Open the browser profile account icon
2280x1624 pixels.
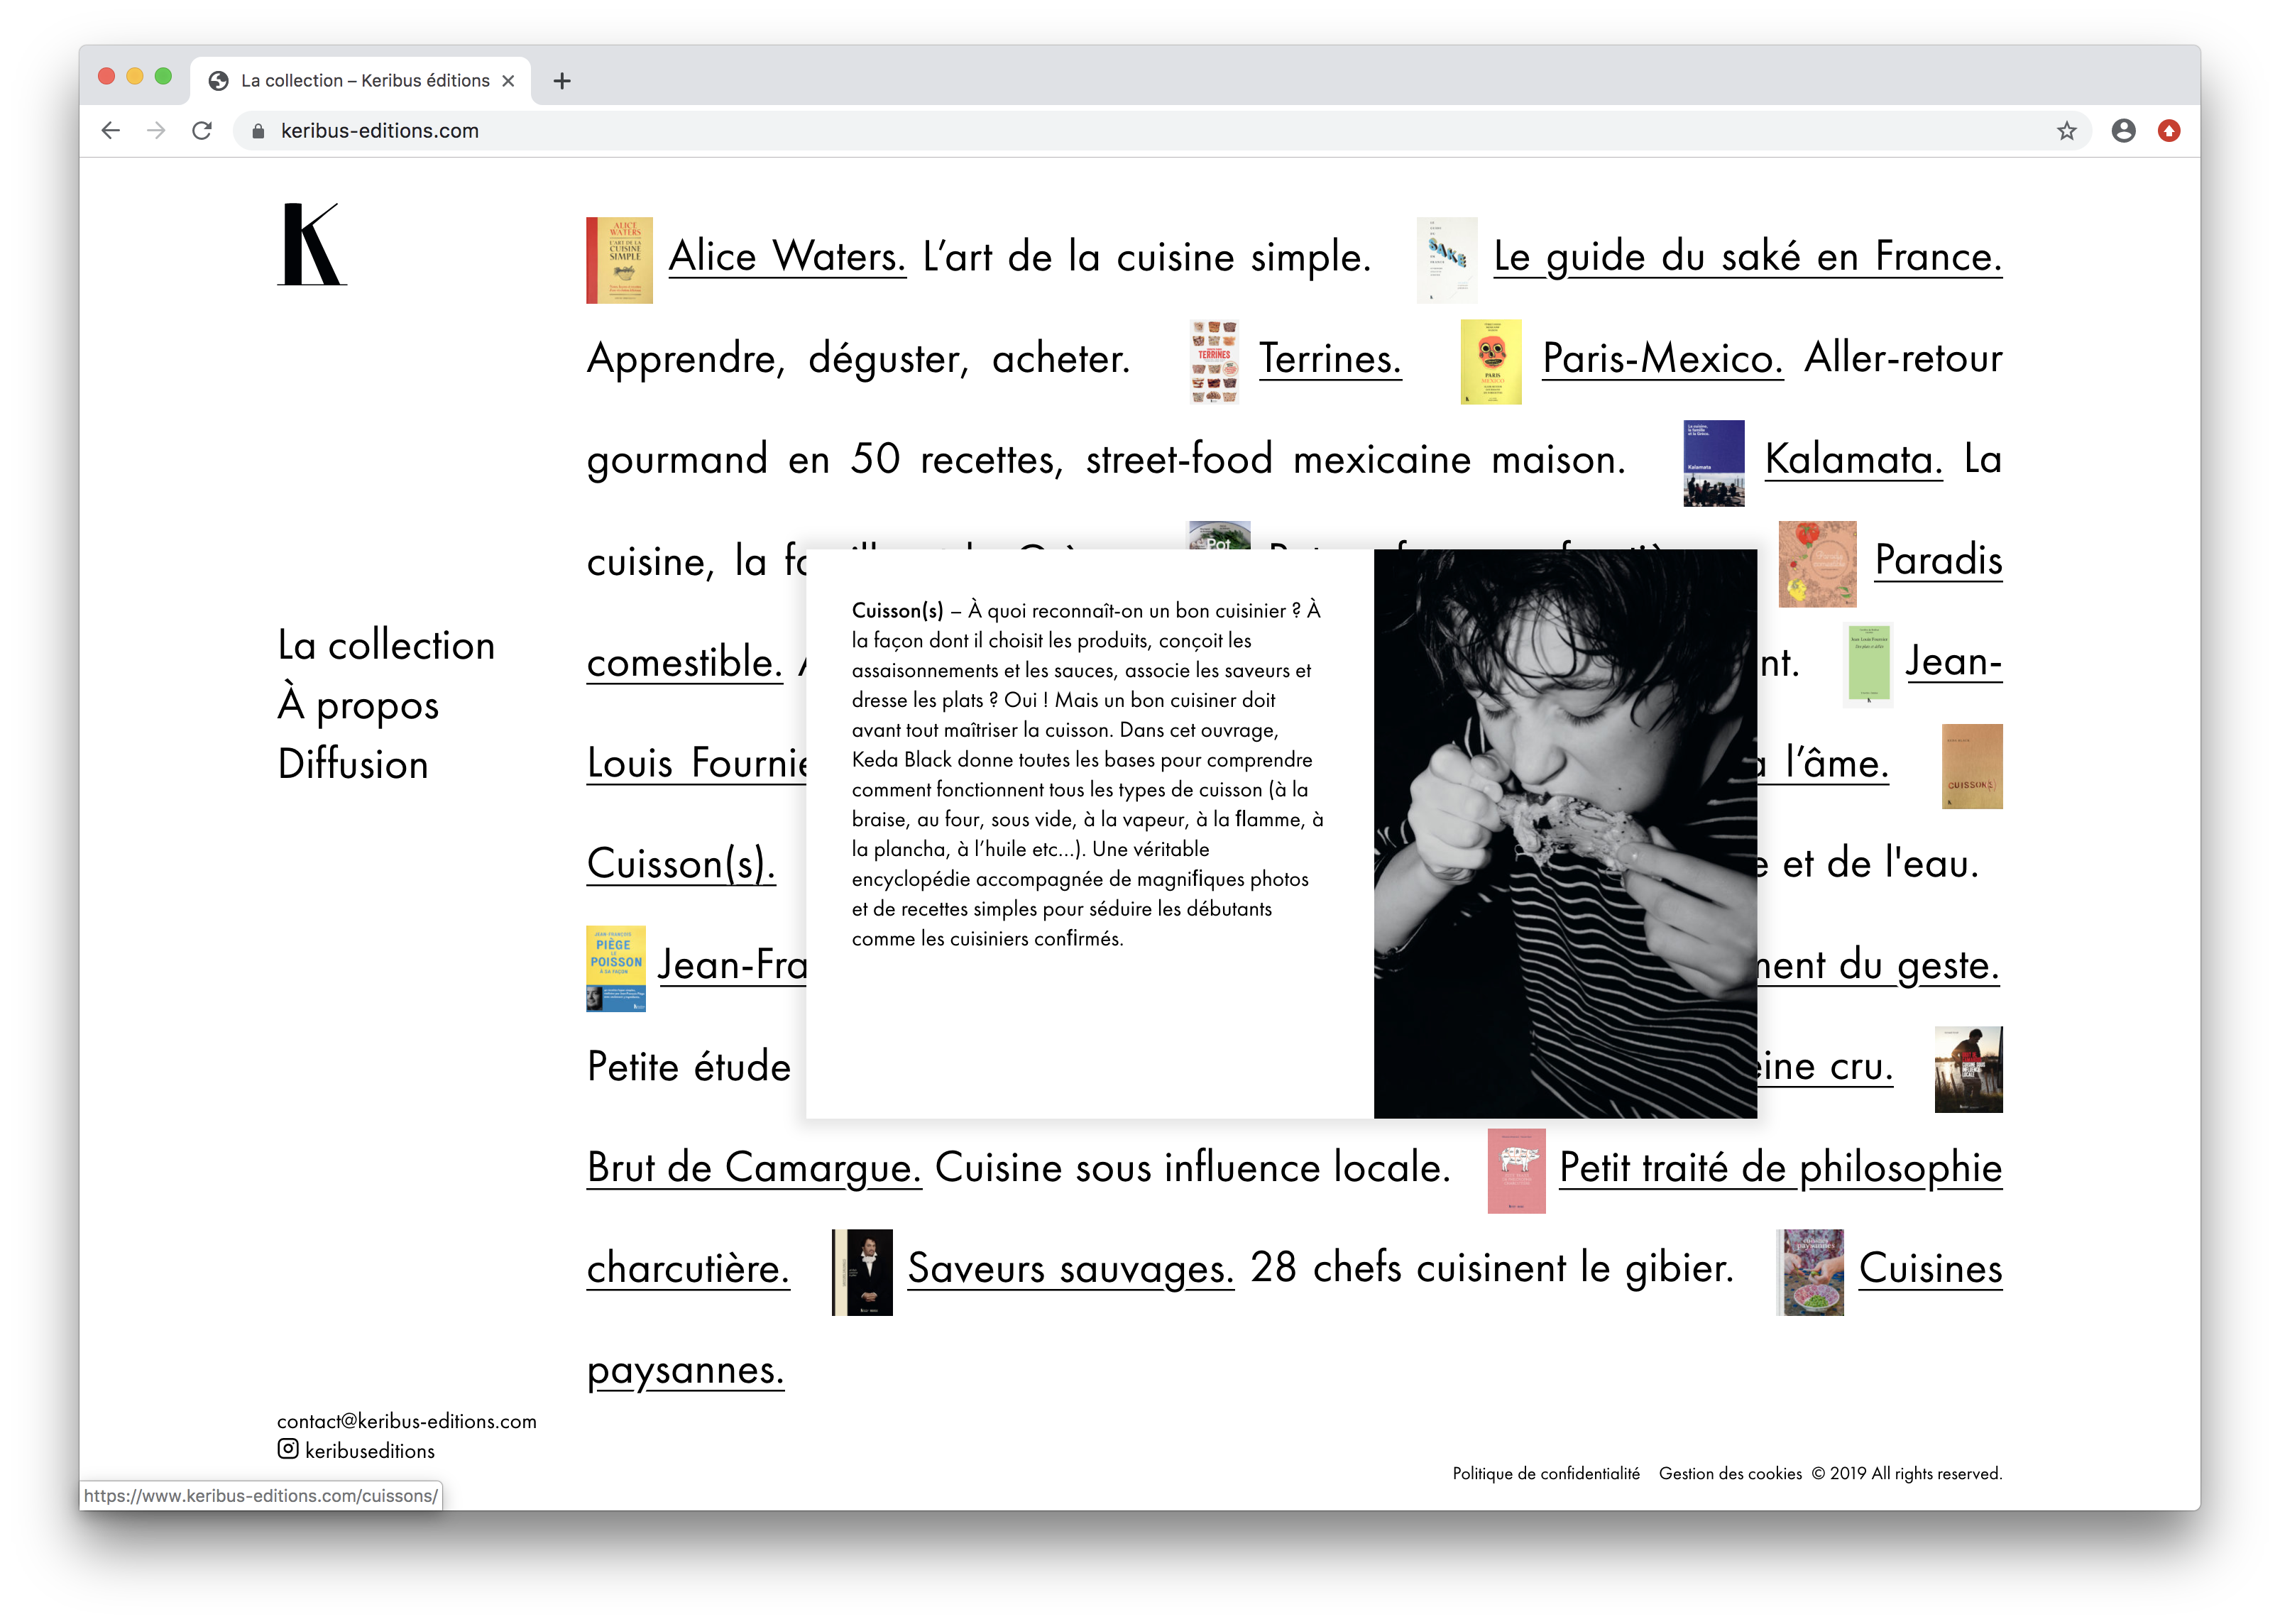(2123, 131)
